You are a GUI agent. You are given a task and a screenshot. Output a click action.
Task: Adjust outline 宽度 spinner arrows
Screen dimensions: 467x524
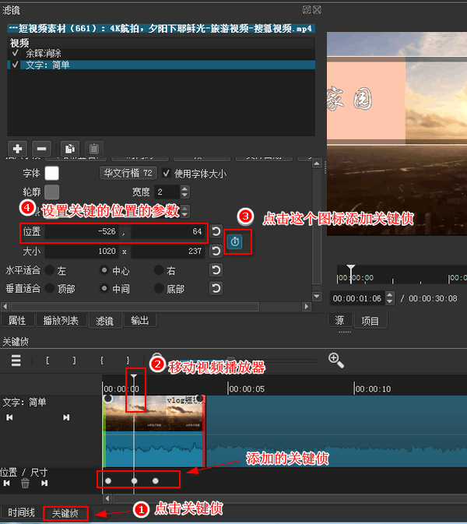(x=184, y=192)
